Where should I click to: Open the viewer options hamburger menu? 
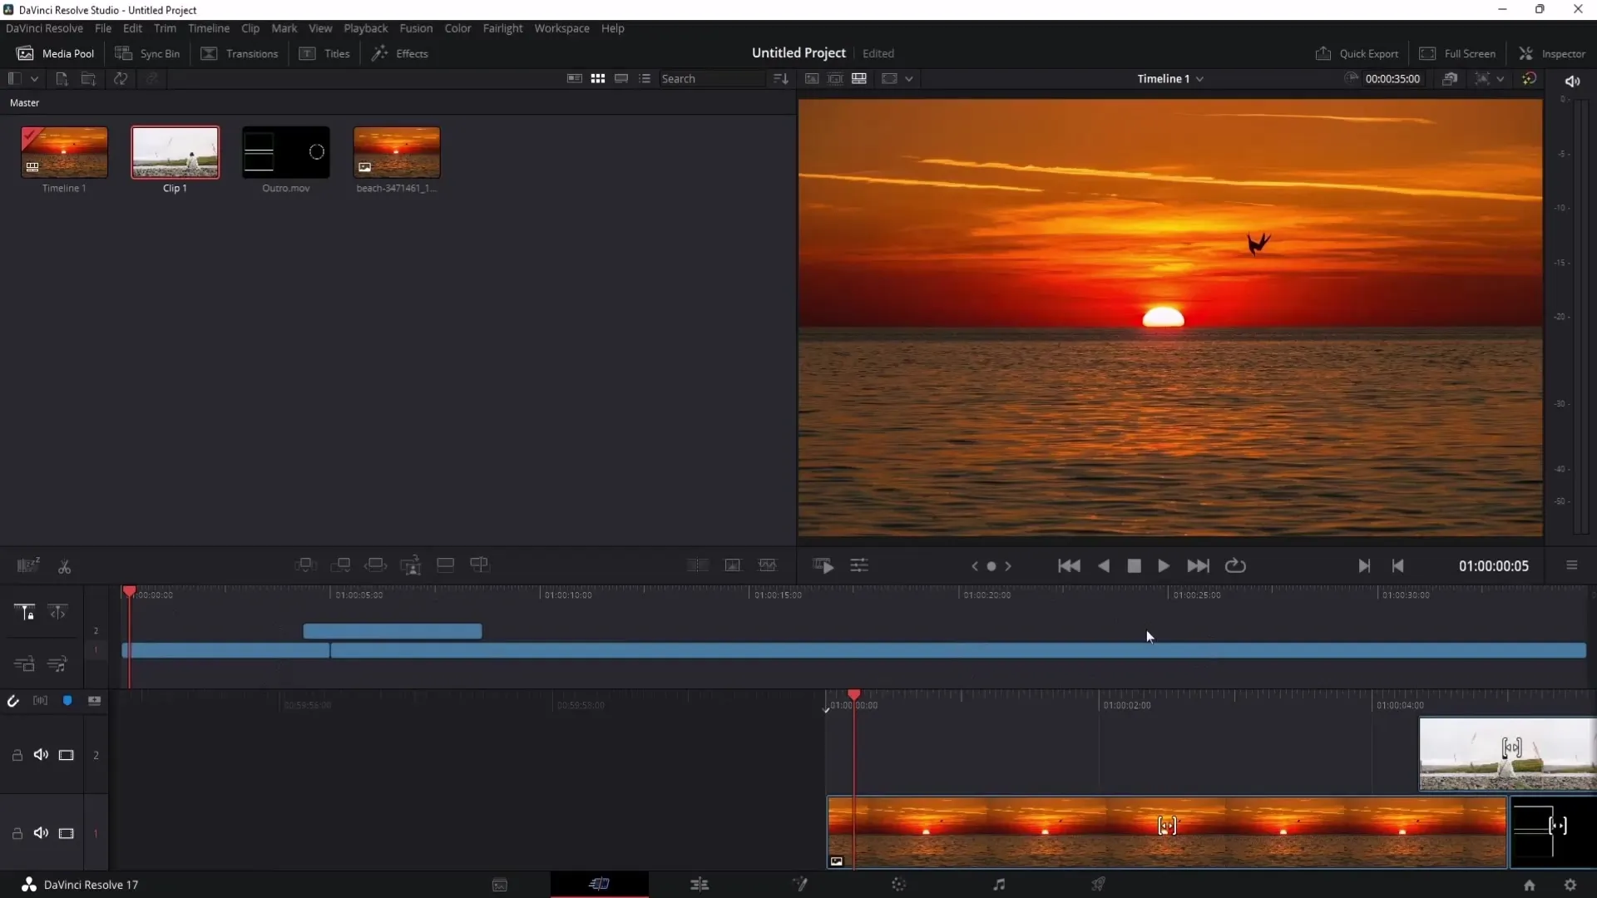tap(1572, 565)
